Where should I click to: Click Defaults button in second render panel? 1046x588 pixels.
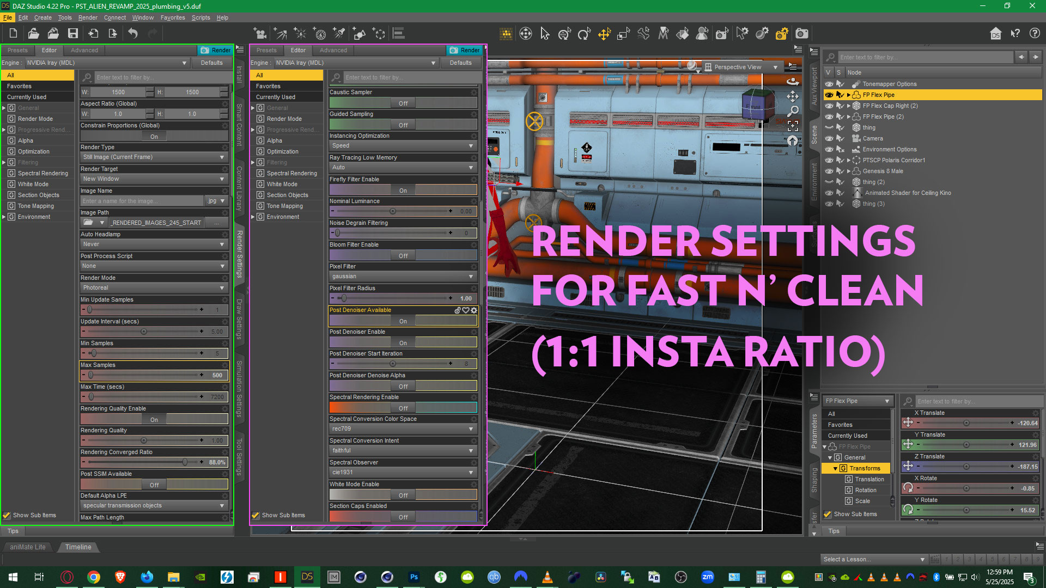tap(461, 63)
